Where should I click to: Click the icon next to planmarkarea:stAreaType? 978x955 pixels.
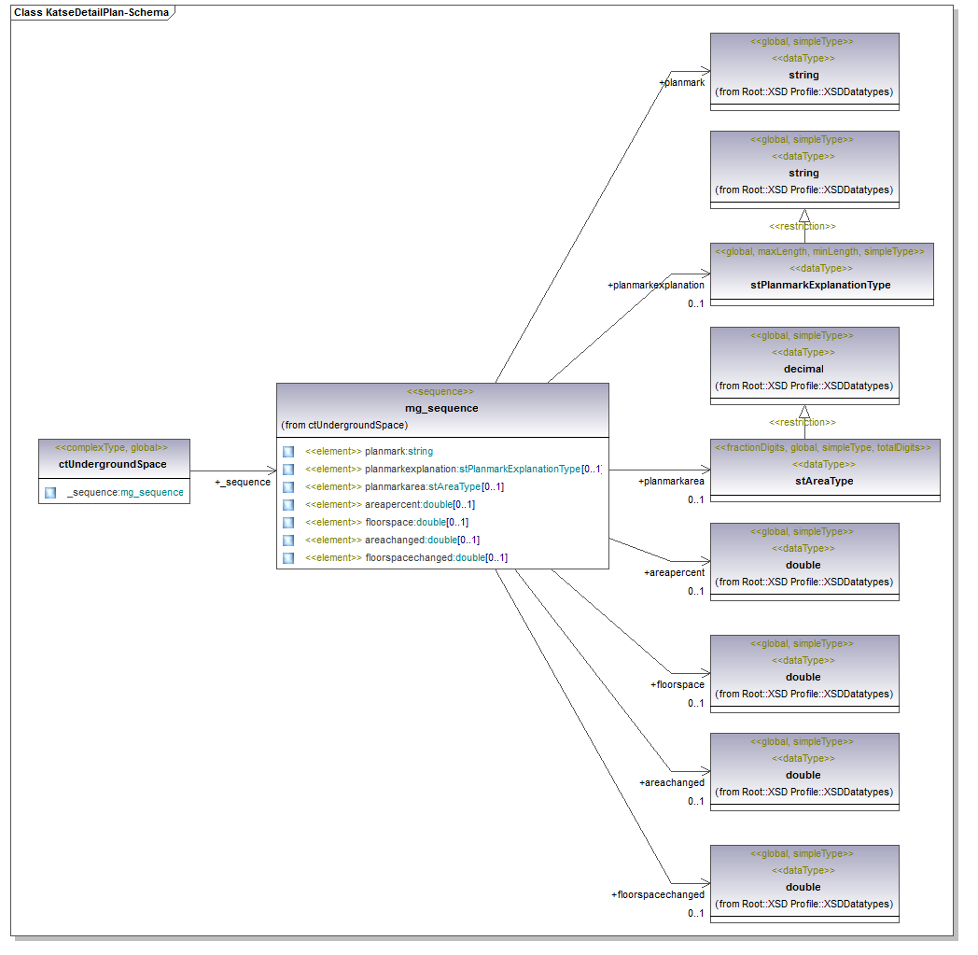(288, 487)
